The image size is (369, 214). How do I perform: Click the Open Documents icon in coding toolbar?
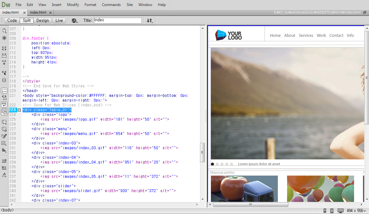click(x=4, y=30)
